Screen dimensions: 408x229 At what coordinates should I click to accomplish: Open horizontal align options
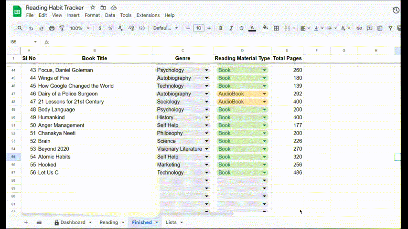click(x=305, y=28)
